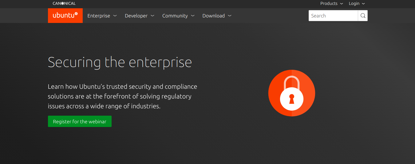Click the search magnifier icon
Screen dimensions: 415x164
(x=363, y=16)
